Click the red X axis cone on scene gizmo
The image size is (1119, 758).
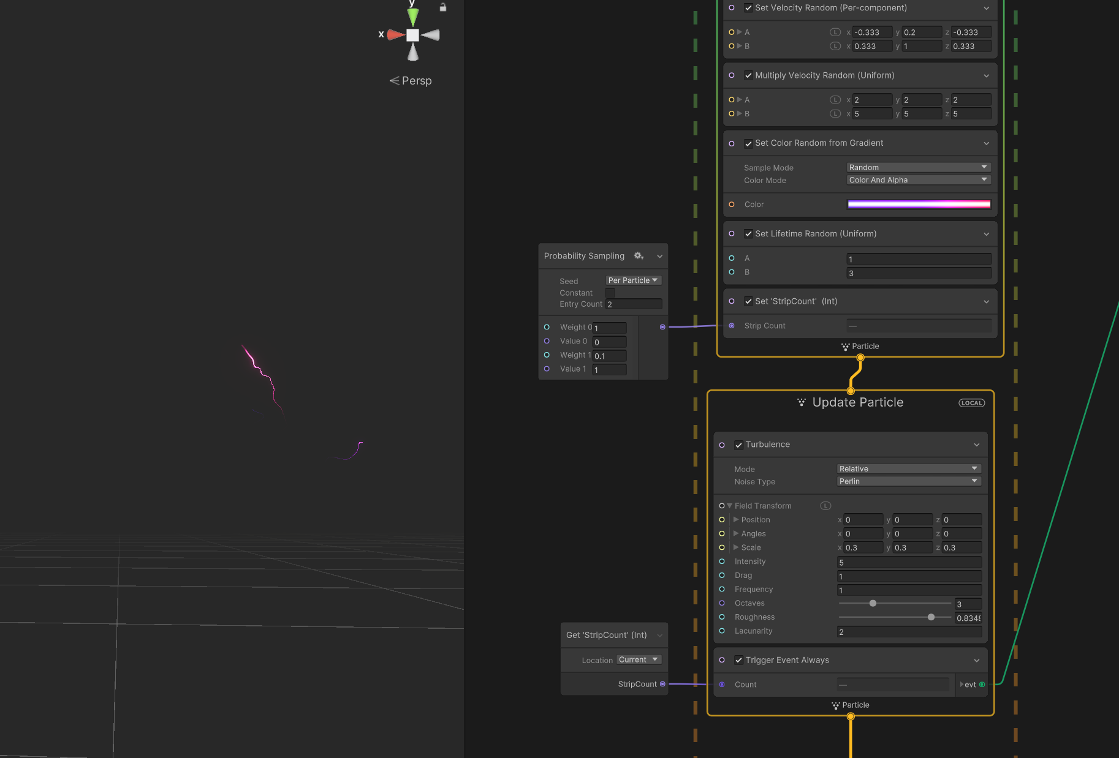coord(396,35)
